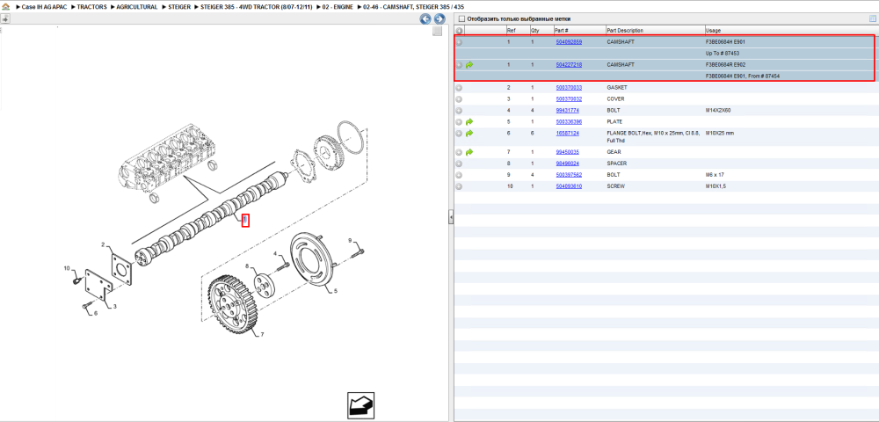This screenshot has width=879, height=422.
Task: Click 'SPACER' description text
Action: click(x=617, y=164)
